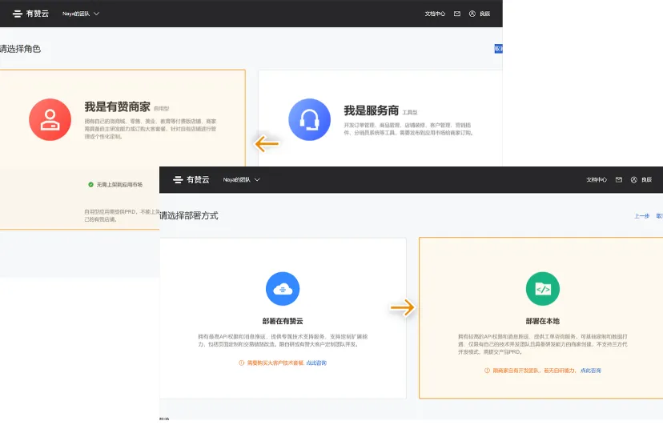
Task: Click the blue cloud icon for 部署在有赞云
Action: point(283,289)
